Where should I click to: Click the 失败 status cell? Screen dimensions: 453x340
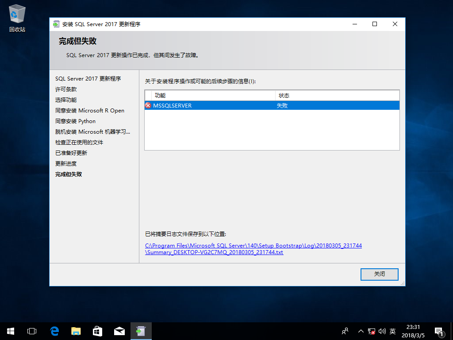coord(282,105)
